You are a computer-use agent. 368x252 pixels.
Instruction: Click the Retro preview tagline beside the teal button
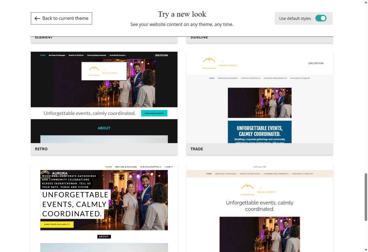(90, 113)
